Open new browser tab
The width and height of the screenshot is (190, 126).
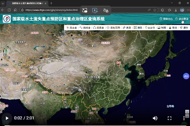pyautogui.click(x=51, y=3)
